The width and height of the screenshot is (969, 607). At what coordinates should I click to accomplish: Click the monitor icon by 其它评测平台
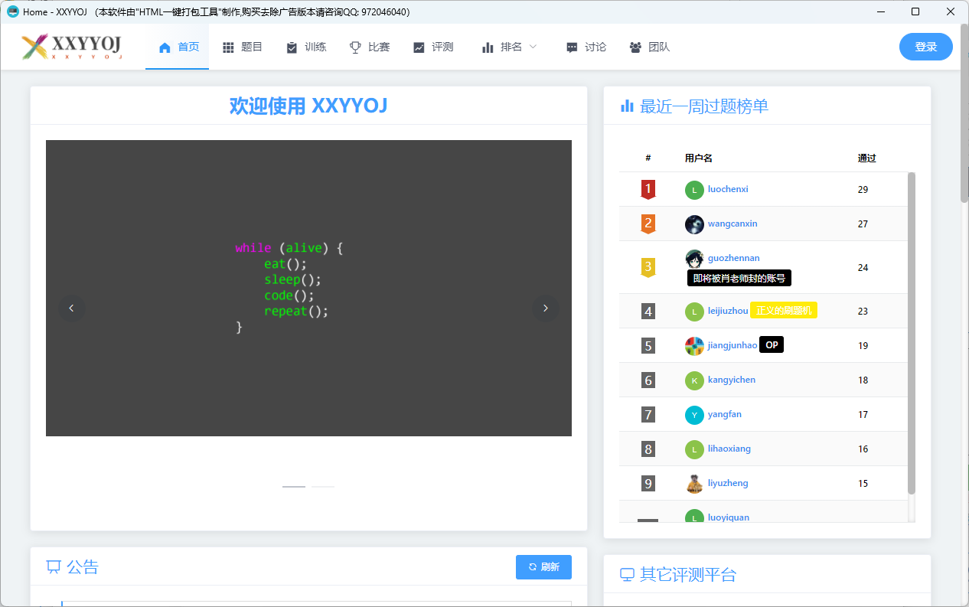click(x=627, y=575)
